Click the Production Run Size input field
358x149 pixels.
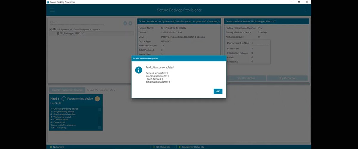[260, 43]
